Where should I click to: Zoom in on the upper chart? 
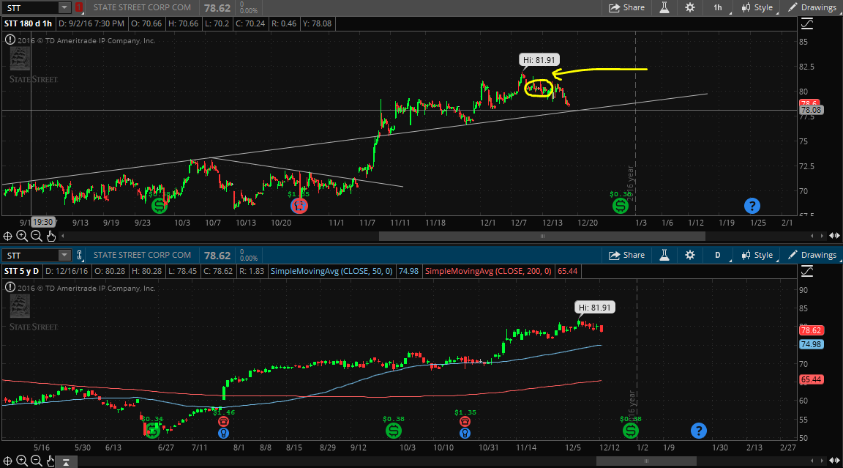coord(22,236)
